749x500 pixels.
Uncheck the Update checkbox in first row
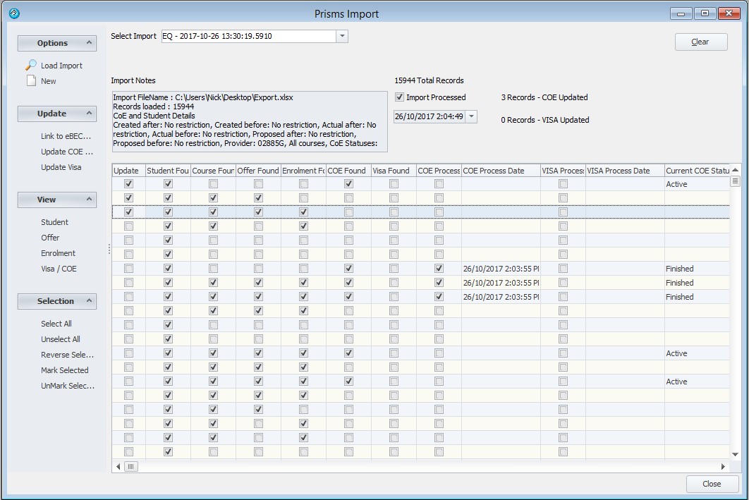click(x=128, y=184)
